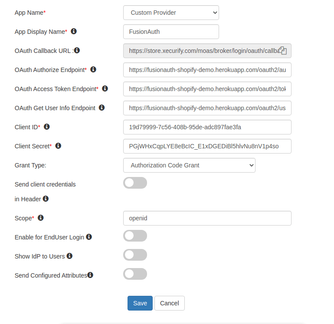Toggle Send client credentials in Header switch
The image size is (334, 324).
tap(135, 183)
